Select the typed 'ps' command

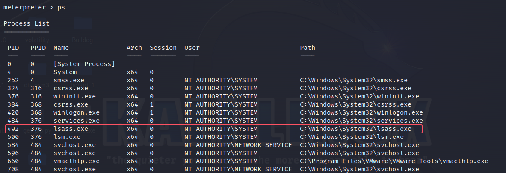click(61, 7)
